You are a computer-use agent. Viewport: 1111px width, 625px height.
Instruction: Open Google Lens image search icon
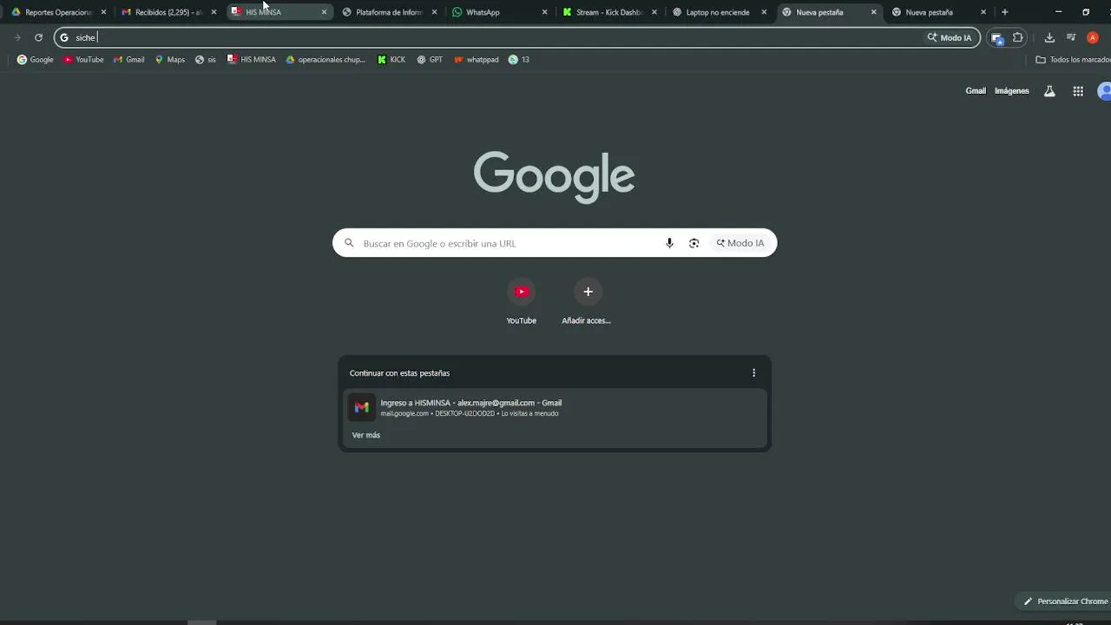click(694, 243)
